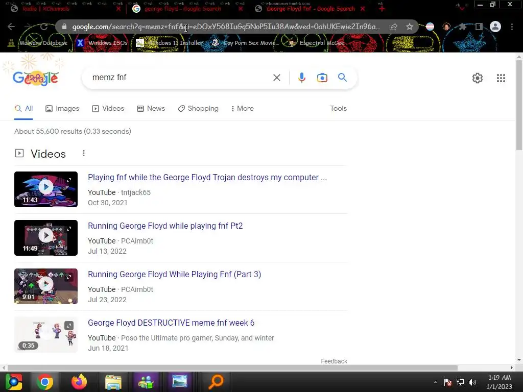
Task: Switch to Shopping results tab
Action: coord(198,108)
